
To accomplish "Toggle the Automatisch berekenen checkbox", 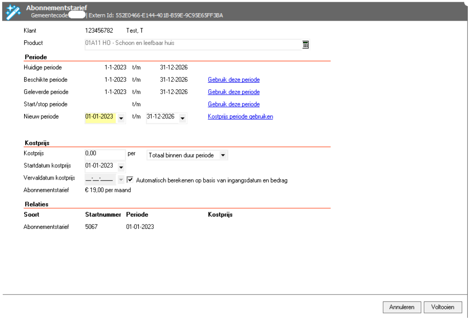I will pos(130,180).
